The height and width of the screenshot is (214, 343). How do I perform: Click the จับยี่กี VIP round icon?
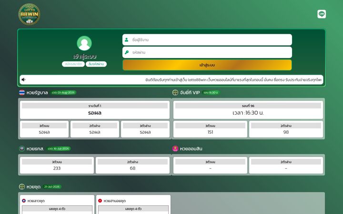(x=175, y=93)
